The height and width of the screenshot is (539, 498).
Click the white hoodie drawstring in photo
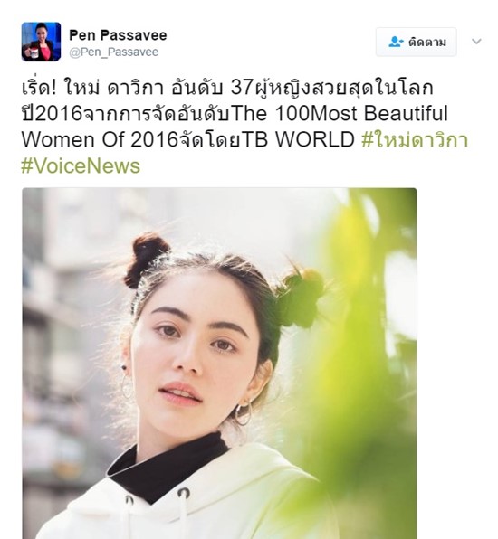point(185,509)
